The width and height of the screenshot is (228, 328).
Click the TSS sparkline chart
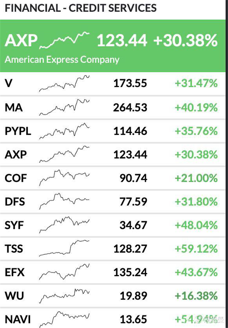(64, 248)
